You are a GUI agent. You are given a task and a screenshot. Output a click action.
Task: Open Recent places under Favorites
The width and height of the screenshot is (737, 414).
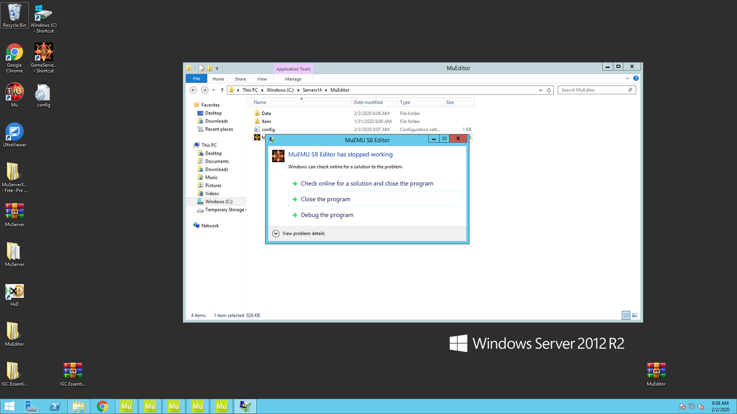(219, 129)
